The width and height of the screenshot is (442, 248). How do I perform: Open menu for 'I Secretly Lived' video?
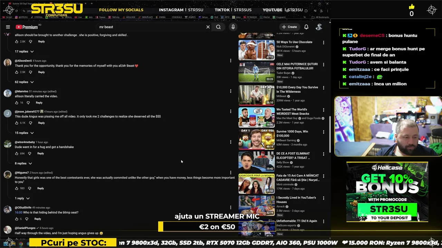[324, 198]
